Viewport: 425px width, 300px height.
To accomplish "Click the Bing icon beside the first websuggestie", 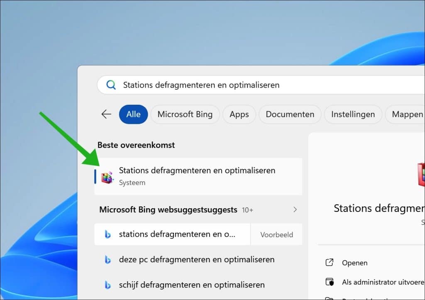I will (108, 234).
